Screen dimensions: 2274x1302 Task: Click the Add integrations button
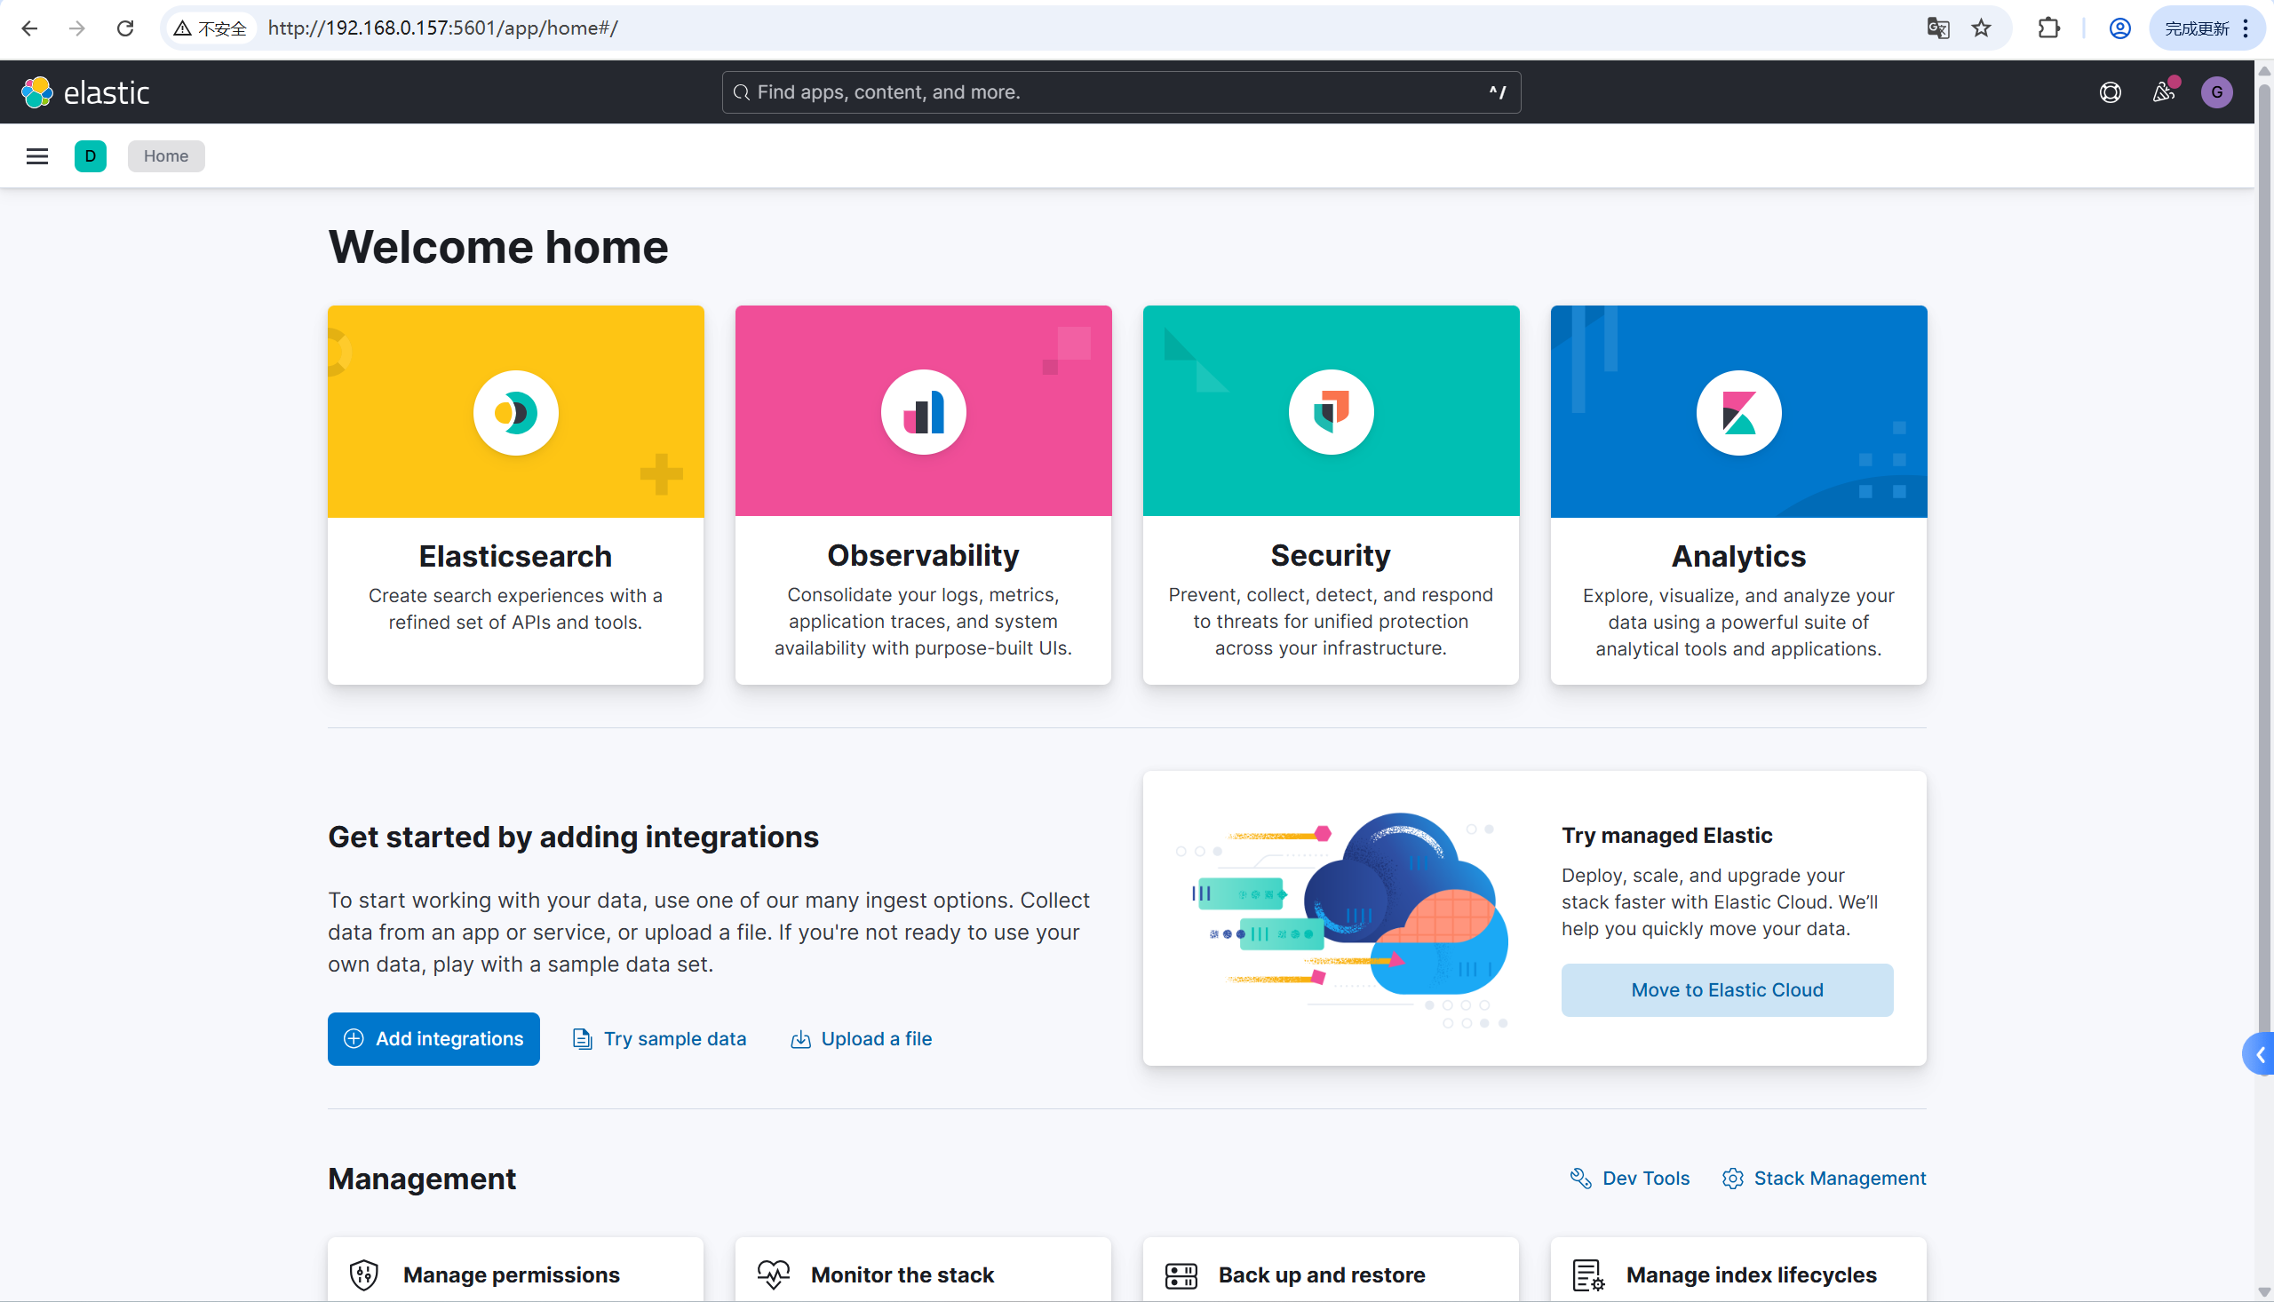pos(433,1038)
